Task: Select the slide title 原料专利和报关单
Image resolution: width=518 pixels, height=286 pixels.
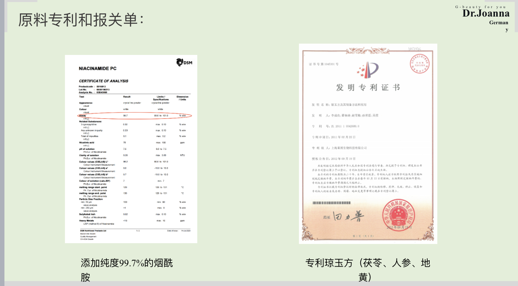Action: (x=81, y=19)
